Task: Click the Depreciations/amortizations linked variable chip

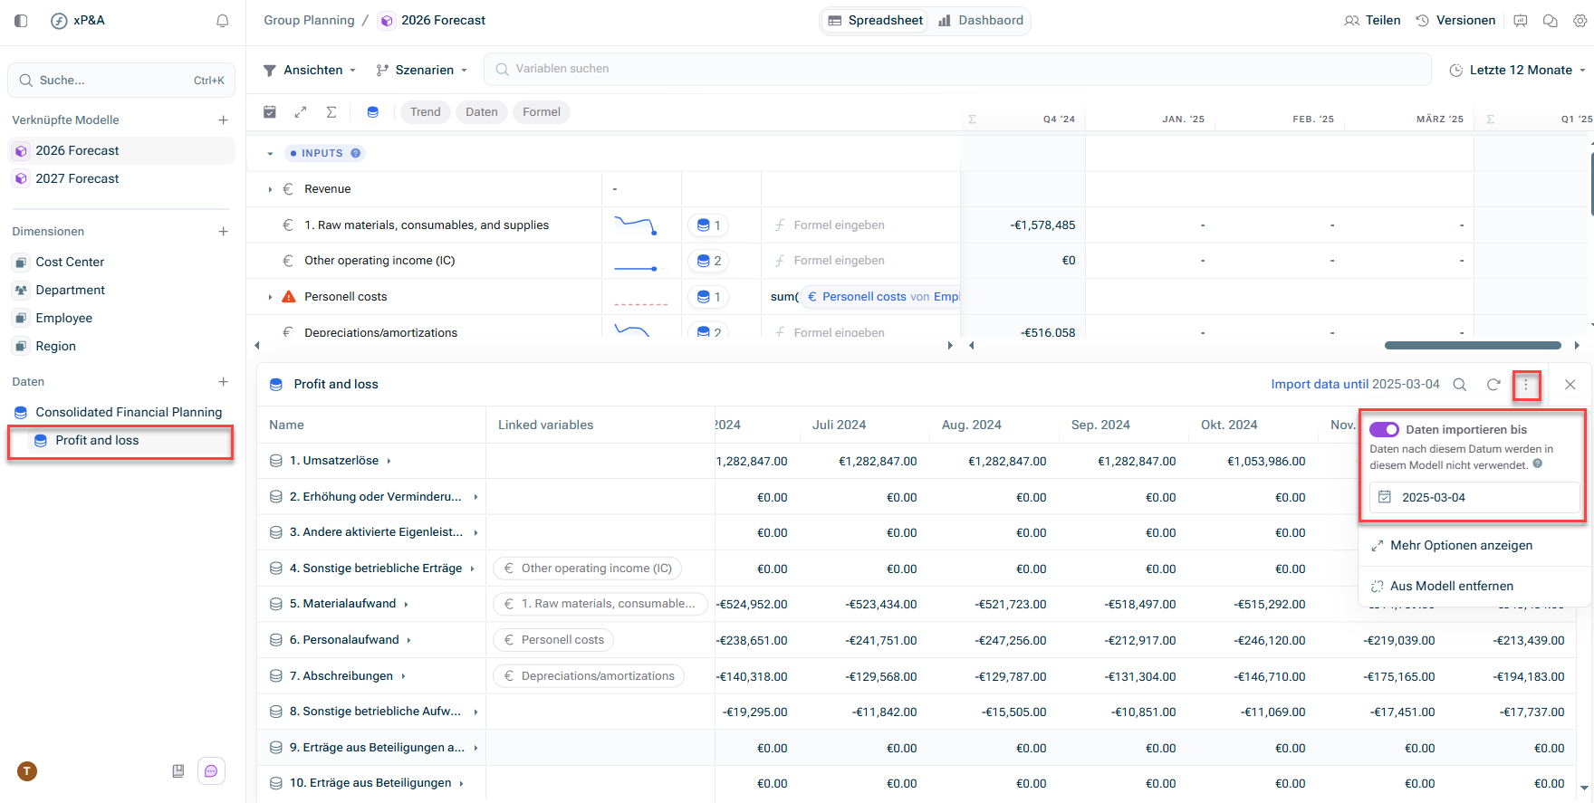Action: (589, 676)
